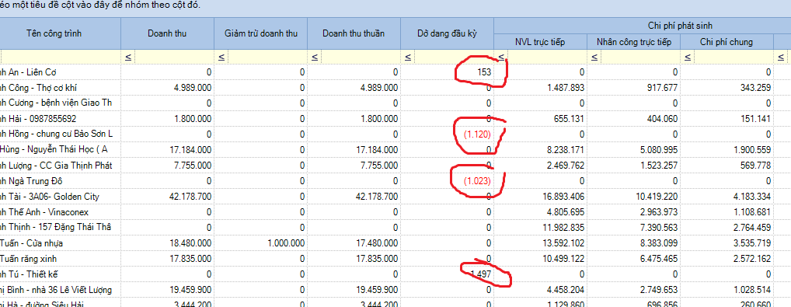Focus the Chi phí chung filter input
This screenshot has width=791, height=307.
(x=734, y=57)
